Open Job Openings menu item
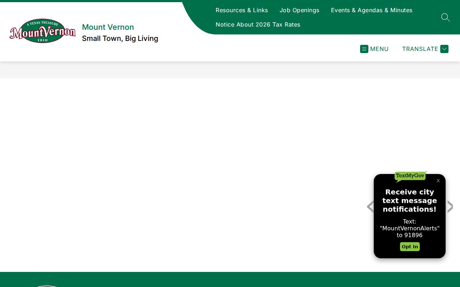The height and width of the screenshot is (287, 460). [x=299, y=10]
